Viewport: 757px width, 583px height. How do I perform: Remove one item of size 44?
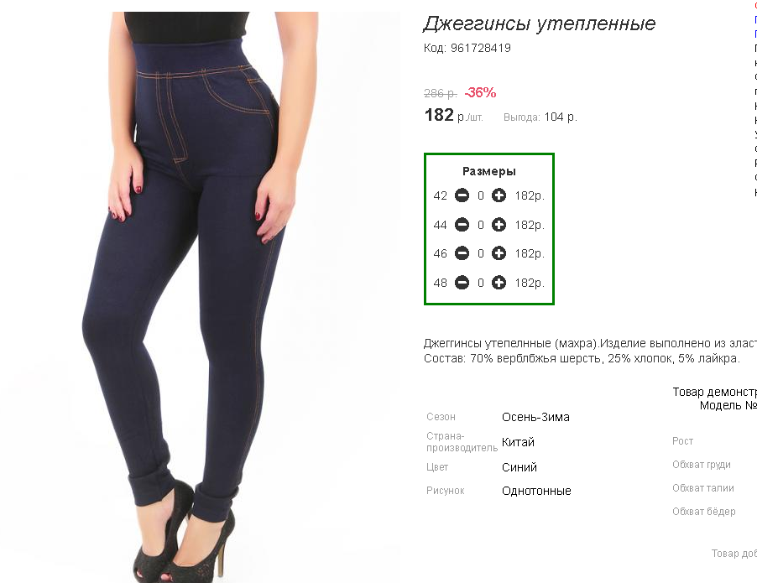(x=462, y=225)
